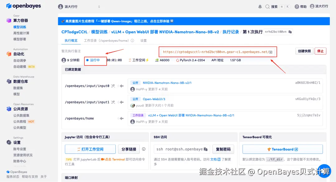Click the external-link icon at the end of the gear-c1 URL

pos(271,52)
